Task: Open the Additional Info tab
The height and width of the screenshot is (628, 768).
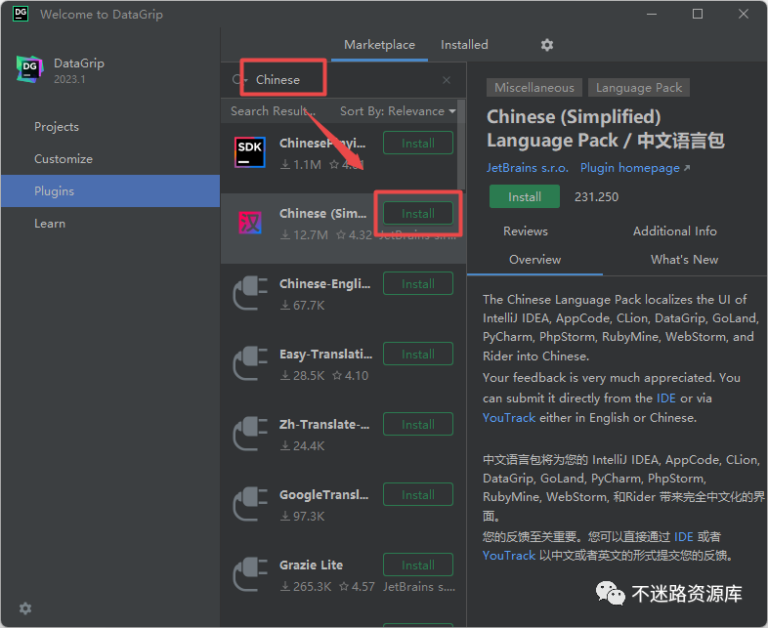Action: [674, 231]
